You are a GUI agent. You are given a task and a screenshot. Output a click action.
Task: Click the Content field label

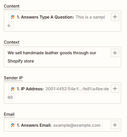(12, 6)
